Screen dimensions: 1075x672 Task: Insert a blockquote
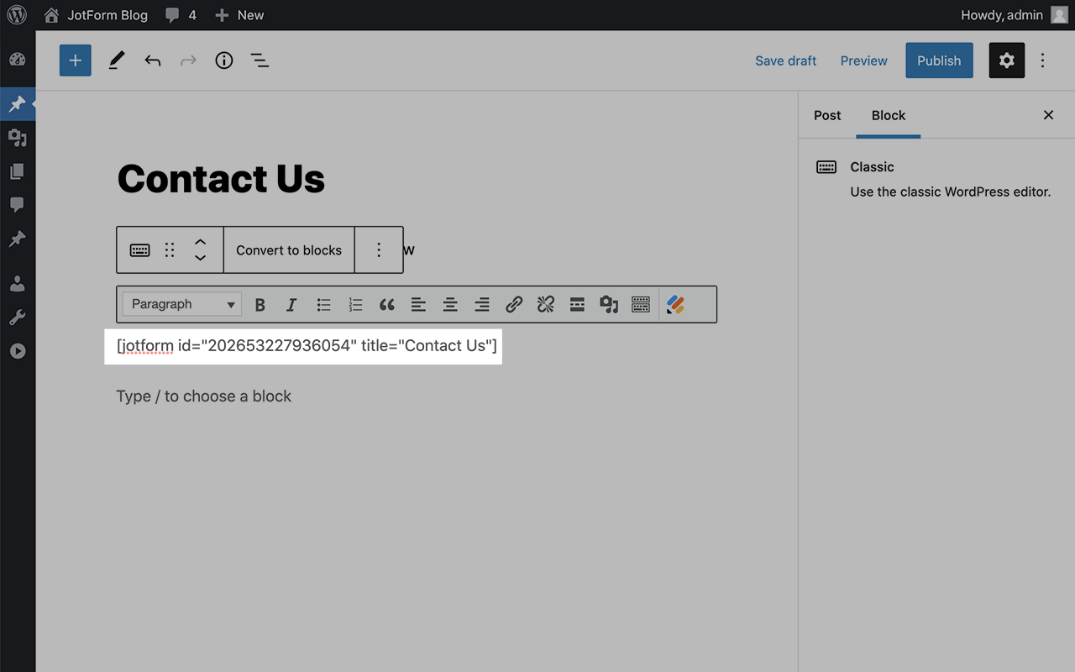point(386,304)
